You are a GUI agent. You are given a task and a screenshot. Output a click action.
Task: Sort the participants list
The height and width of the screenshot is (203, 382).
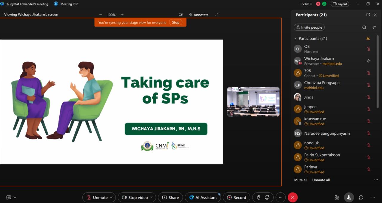374,27
